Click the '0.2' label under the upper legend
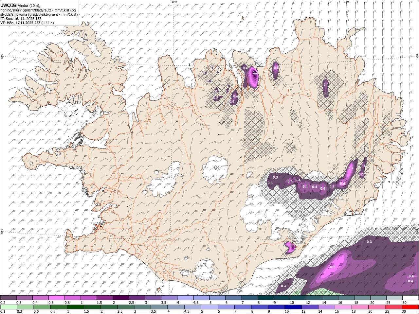 (2, 303)
